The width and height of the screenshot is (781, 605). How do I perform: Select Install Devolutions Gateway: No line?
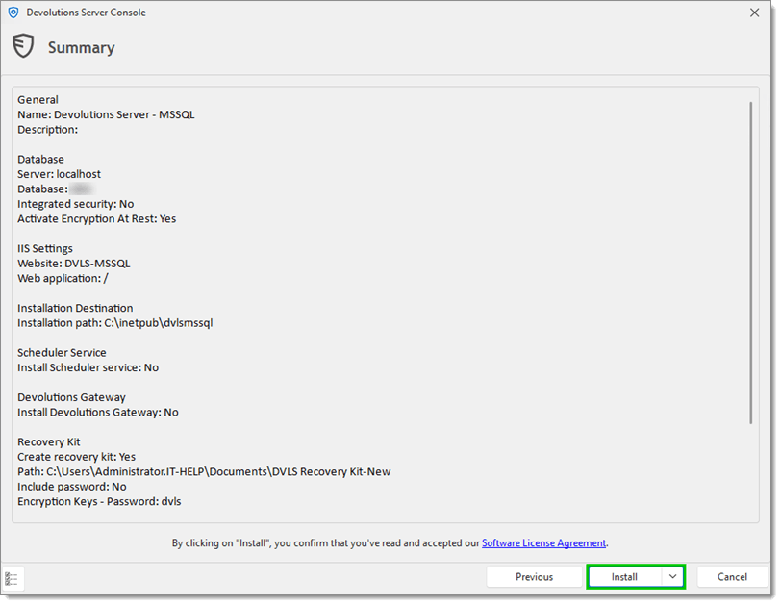(97, 412)
